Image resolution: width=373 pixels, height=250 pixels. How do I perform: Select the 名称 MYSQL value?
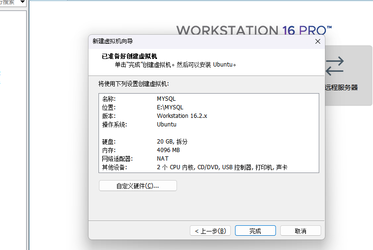click(167, 99)
